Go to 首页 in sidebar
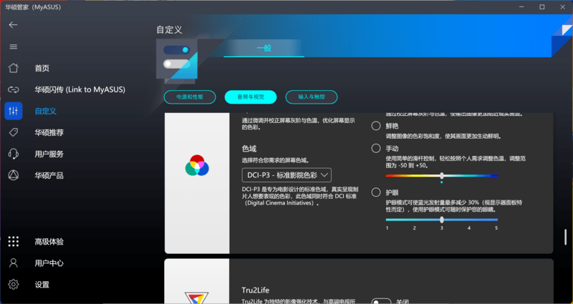573x304 pixels. click(x=42, y=68)
